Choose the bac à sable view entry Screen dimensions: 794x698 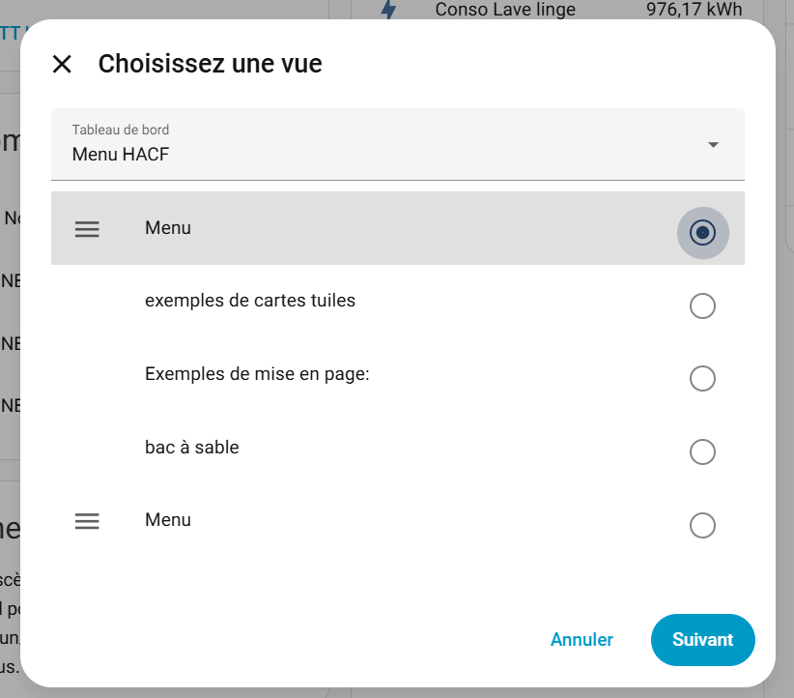(x=191, y=448)
